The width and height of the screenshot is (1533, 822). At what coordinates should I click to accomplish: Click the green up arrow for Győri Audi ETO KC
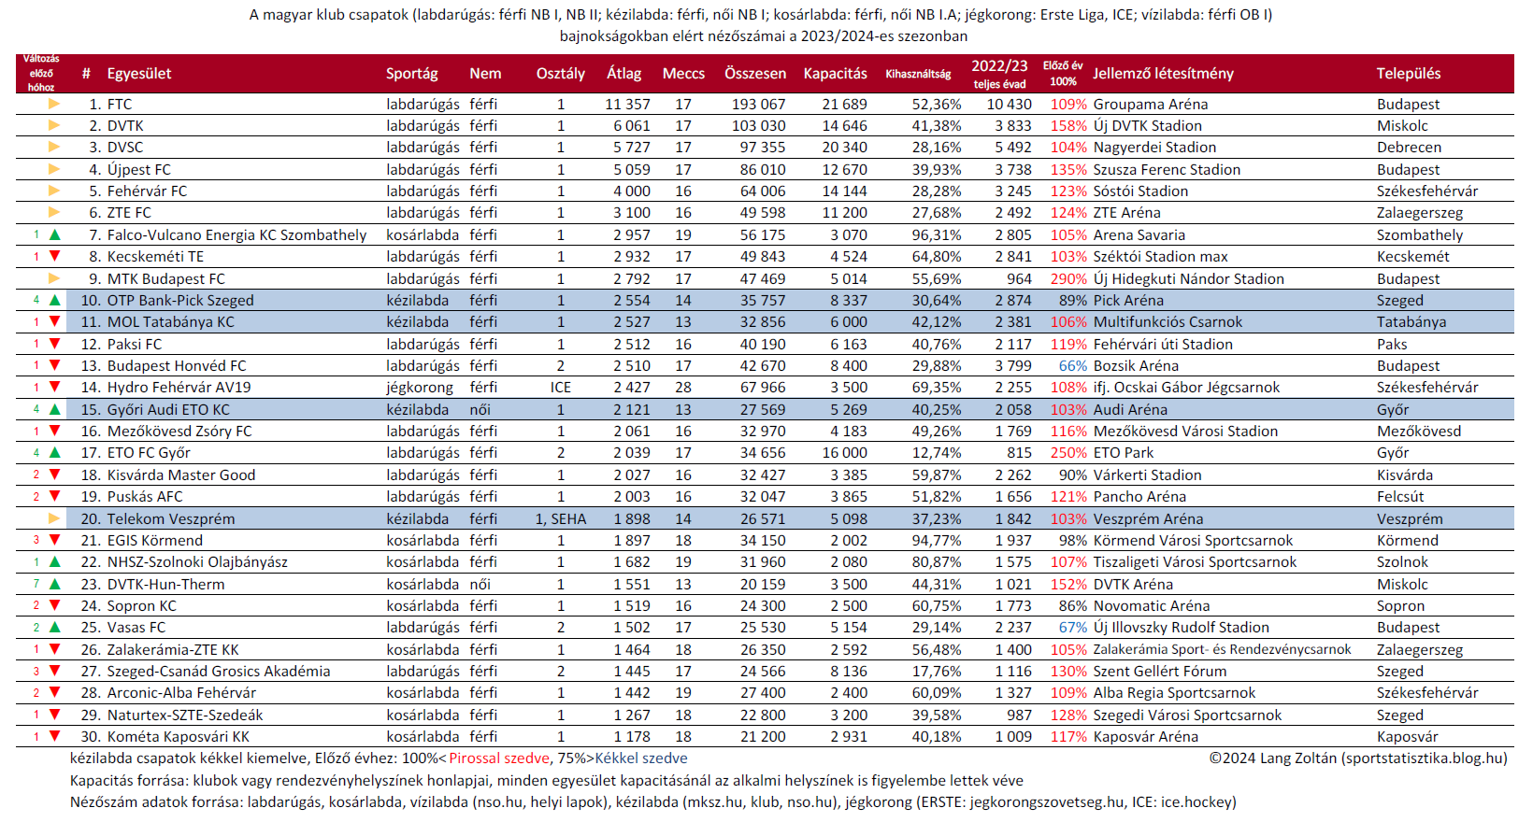tap(54, 409)
